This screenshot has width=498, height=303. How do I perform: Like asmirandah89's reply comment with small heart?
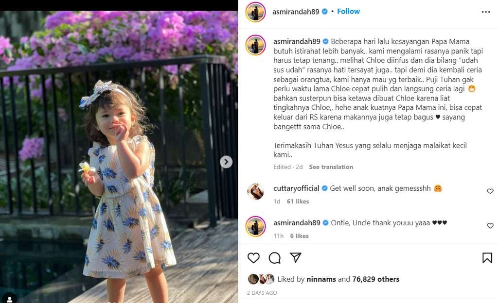point(490,226)
